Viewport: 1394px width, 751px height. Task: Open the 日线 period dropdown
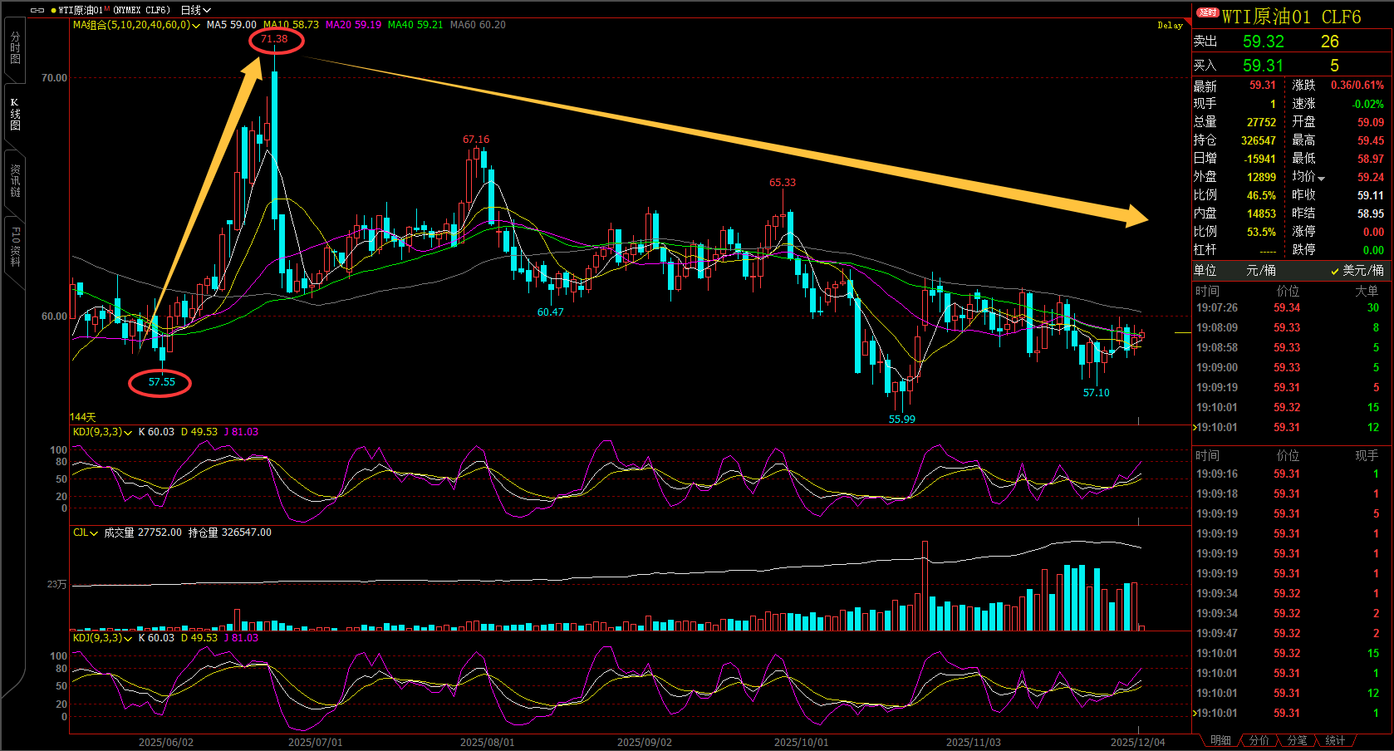pyautogui.click(x=196, y=10)
